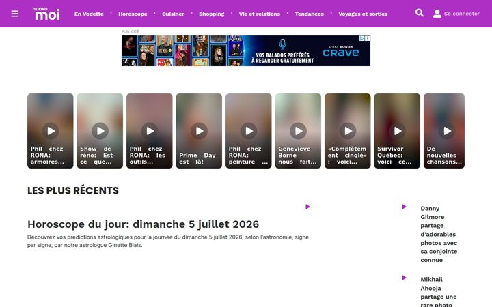The height and width of the screenshot is (307, 492).
Task: Click purple play marker beside Danny Gilmore
Action: pos(404,207)
